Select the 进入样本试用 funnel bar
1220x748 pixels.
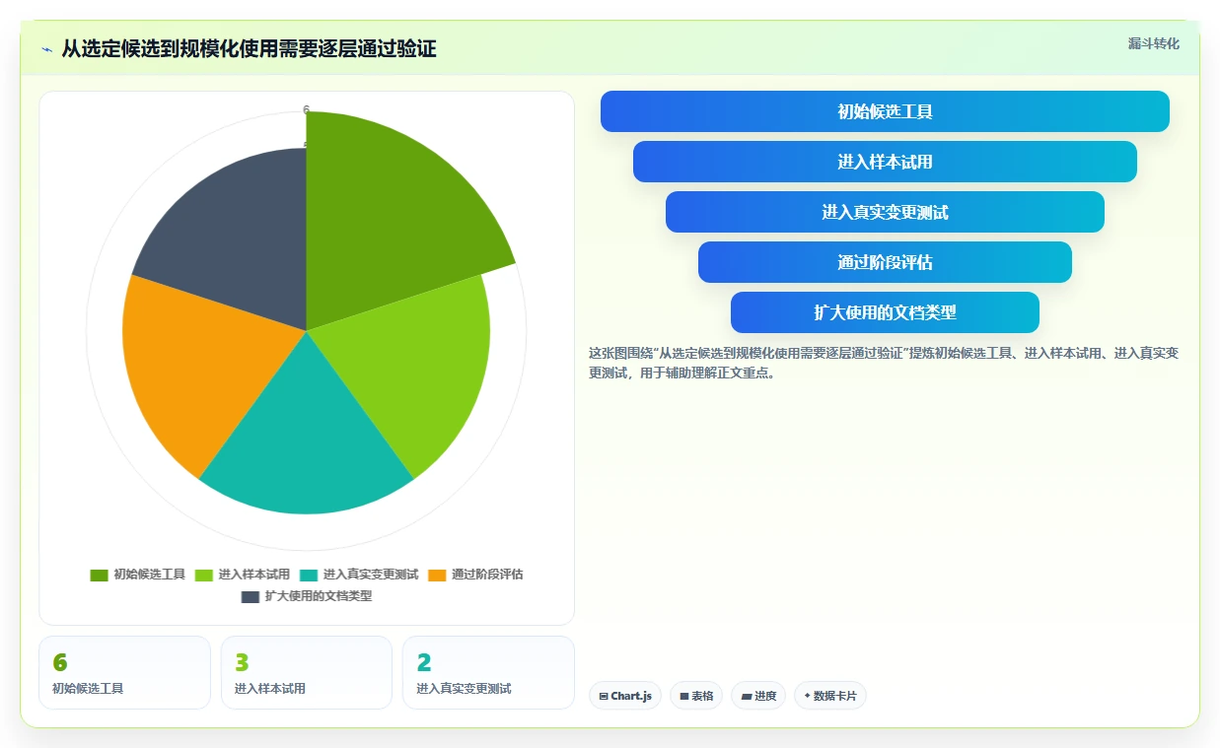pos(885,162)
